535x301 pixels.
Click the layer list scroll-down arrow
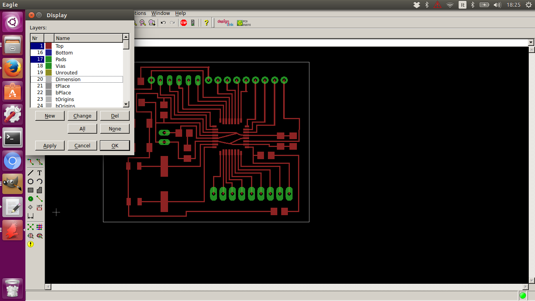click(x=126, y=104)
